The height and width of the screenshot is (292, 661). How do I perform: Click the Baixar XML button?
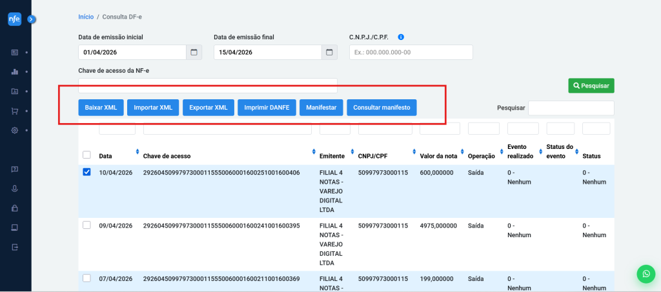point(101,108)
